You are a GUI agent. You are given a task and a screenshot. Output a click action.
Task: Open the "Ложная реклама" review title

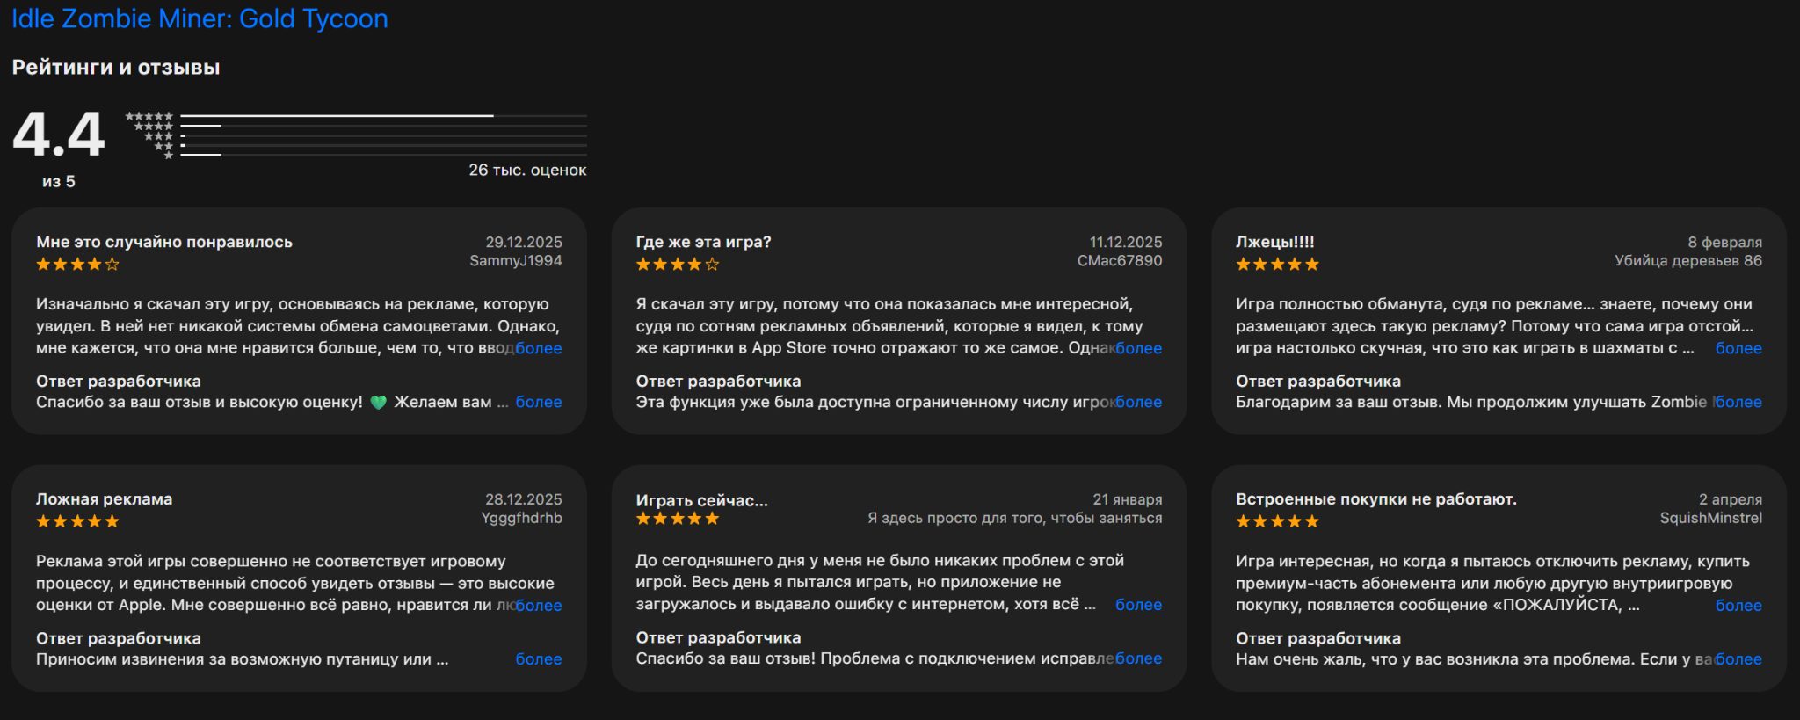point(104,499)
